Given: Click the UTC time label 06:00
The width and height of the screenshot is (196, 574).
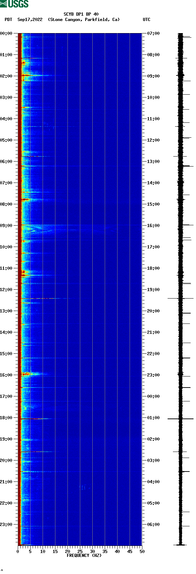Looking at the screenshot, I should [153, 525].
